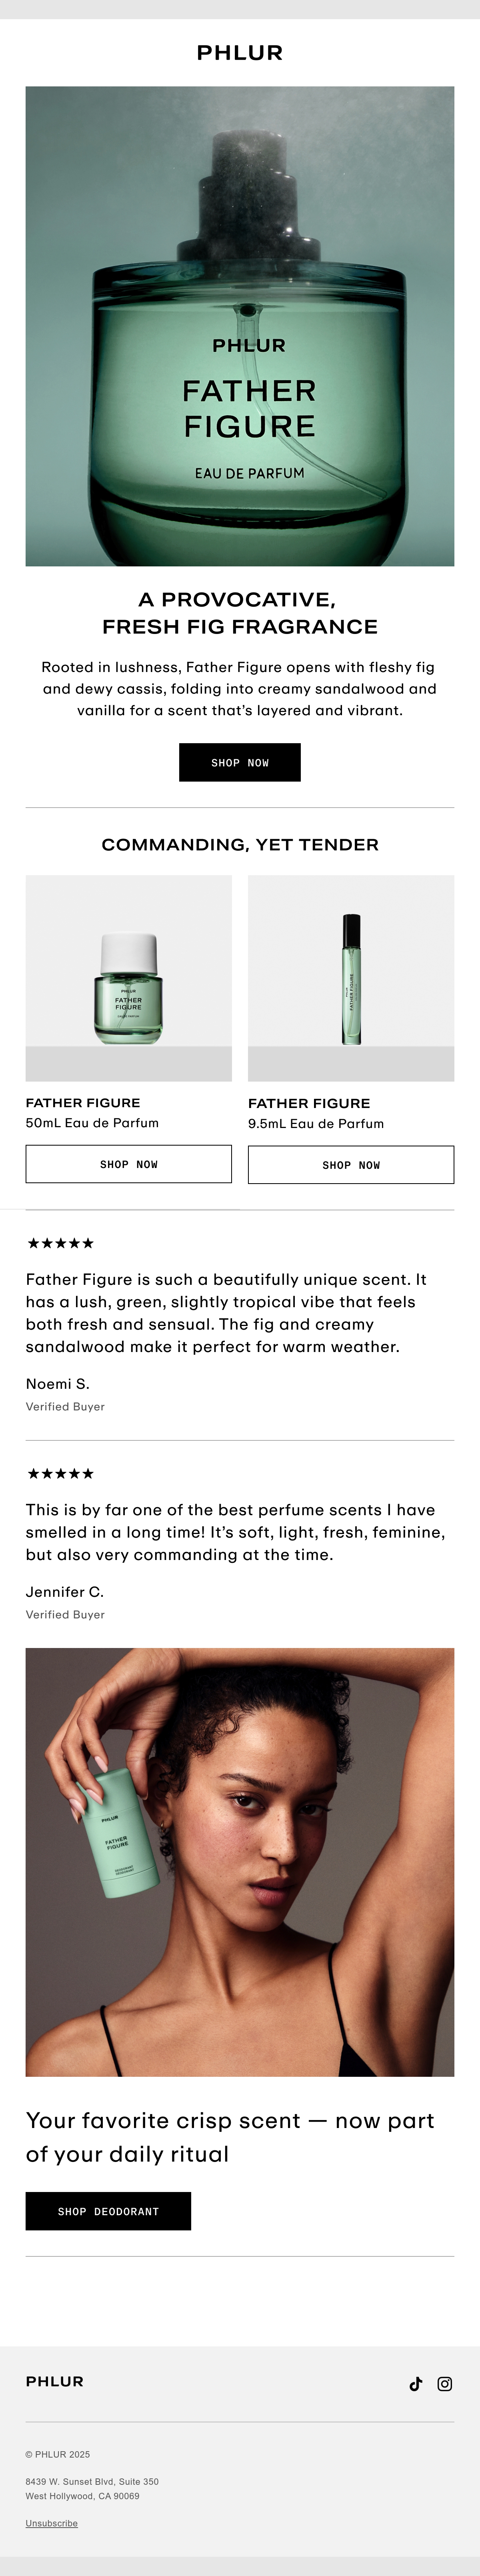Click the Shop Deodorant button
The height and width of the screenshot is (2576, 480).
[108, 2211]
